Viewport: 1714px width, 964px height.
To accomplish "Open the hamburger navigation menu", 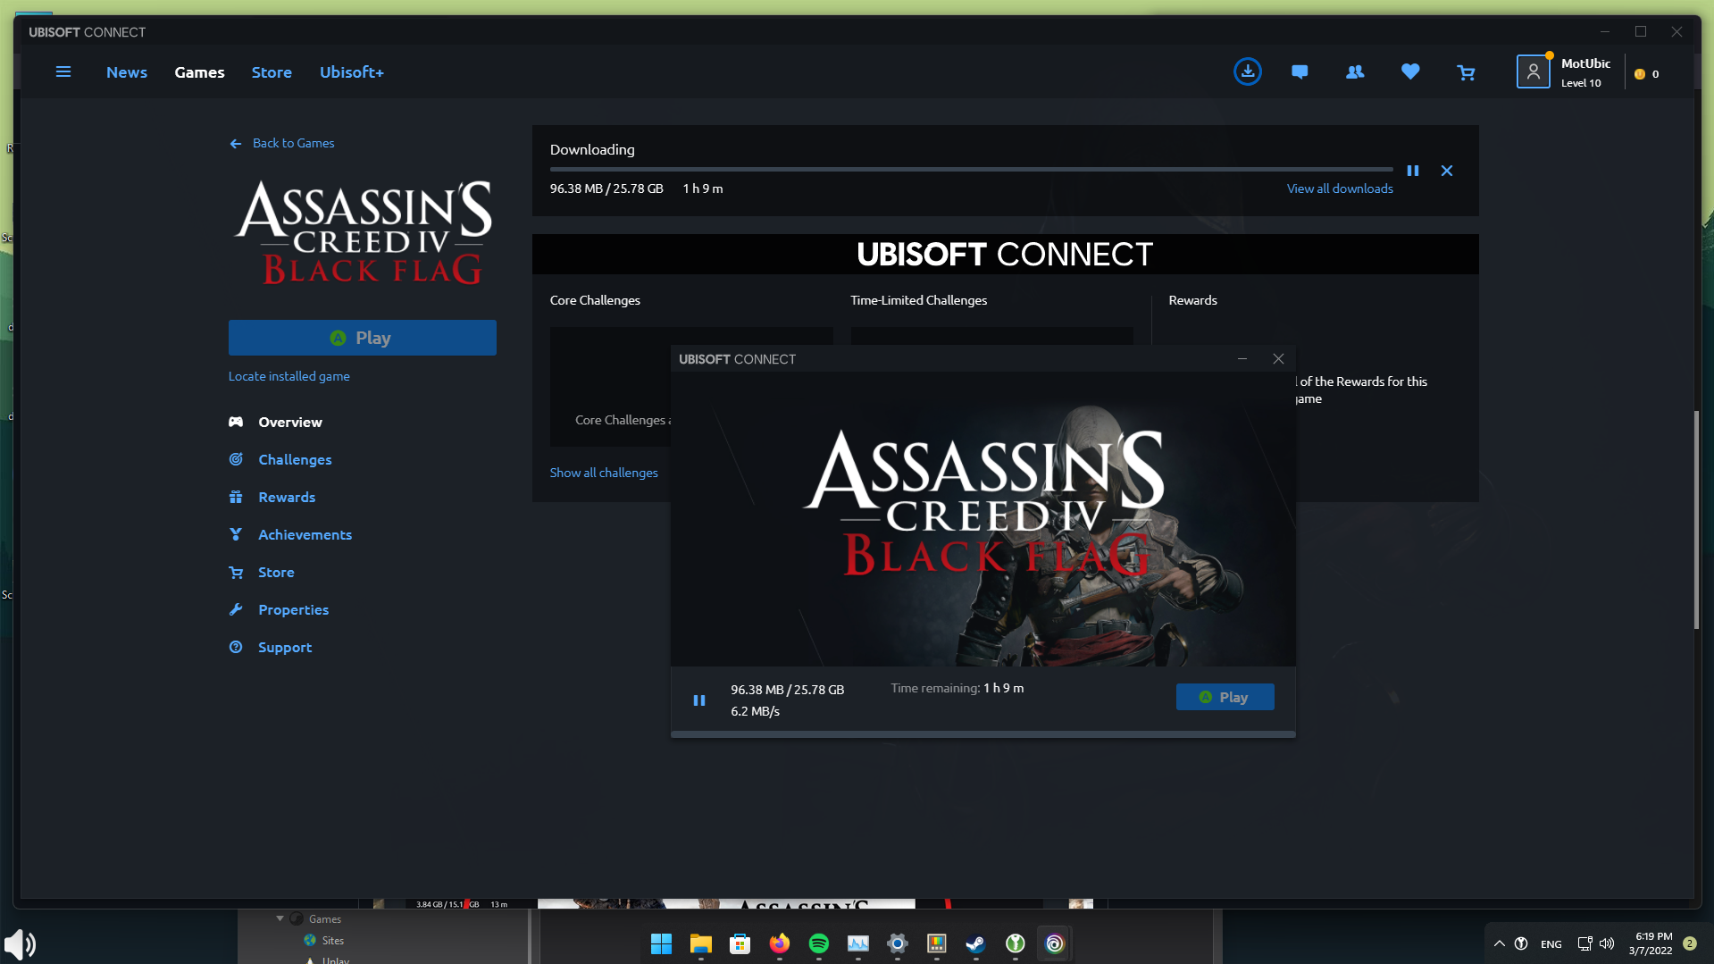I will [x=63, y=71].
